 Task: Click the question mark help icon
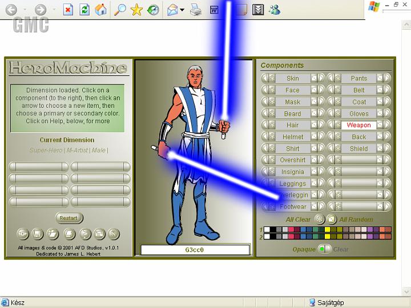coord(84,233)
